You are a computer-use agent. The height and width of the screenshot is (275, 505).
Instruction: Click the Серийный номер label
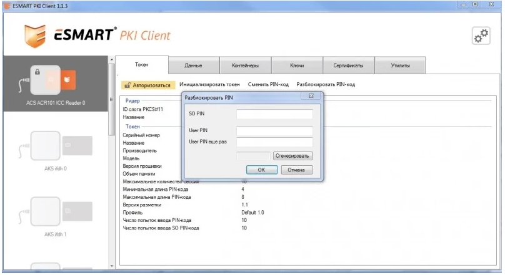[x=141, y=135]
